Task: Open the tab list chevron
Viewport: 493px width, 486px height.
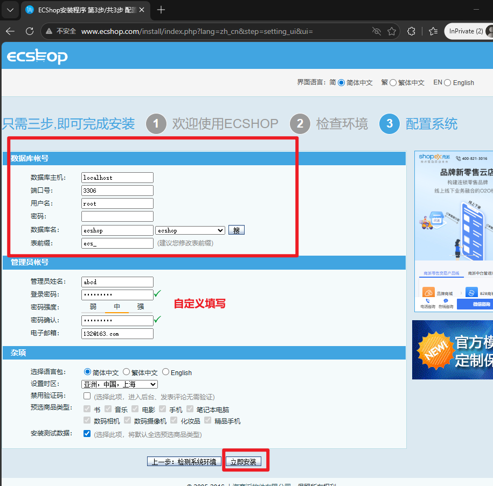Action: pos(10,10)
